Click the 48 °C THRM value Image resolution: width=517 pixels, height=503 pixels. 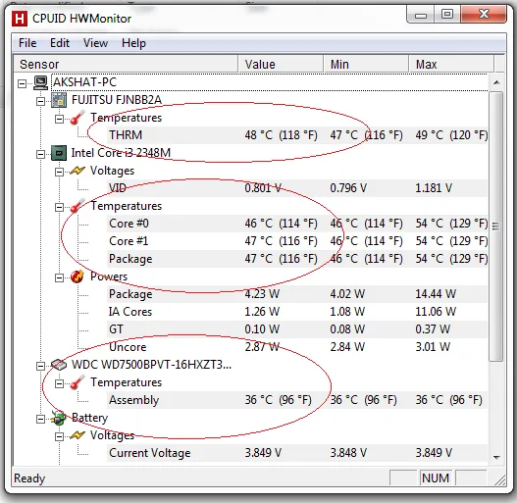(281, 135)
